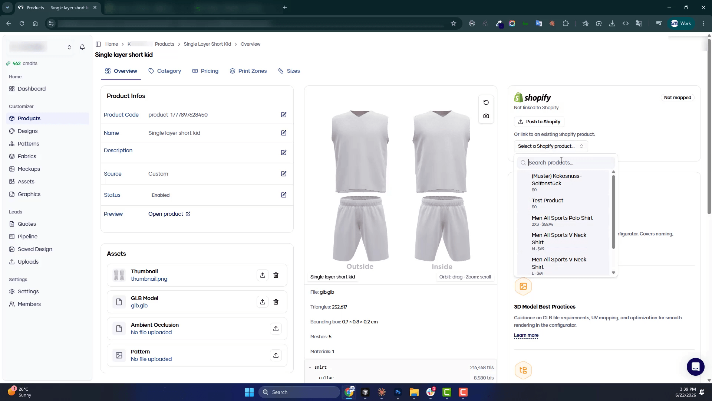This screenshot has height=401, width=712.
Task: Click the Shopify product list scrollbar
Action: tap(613, 212)
